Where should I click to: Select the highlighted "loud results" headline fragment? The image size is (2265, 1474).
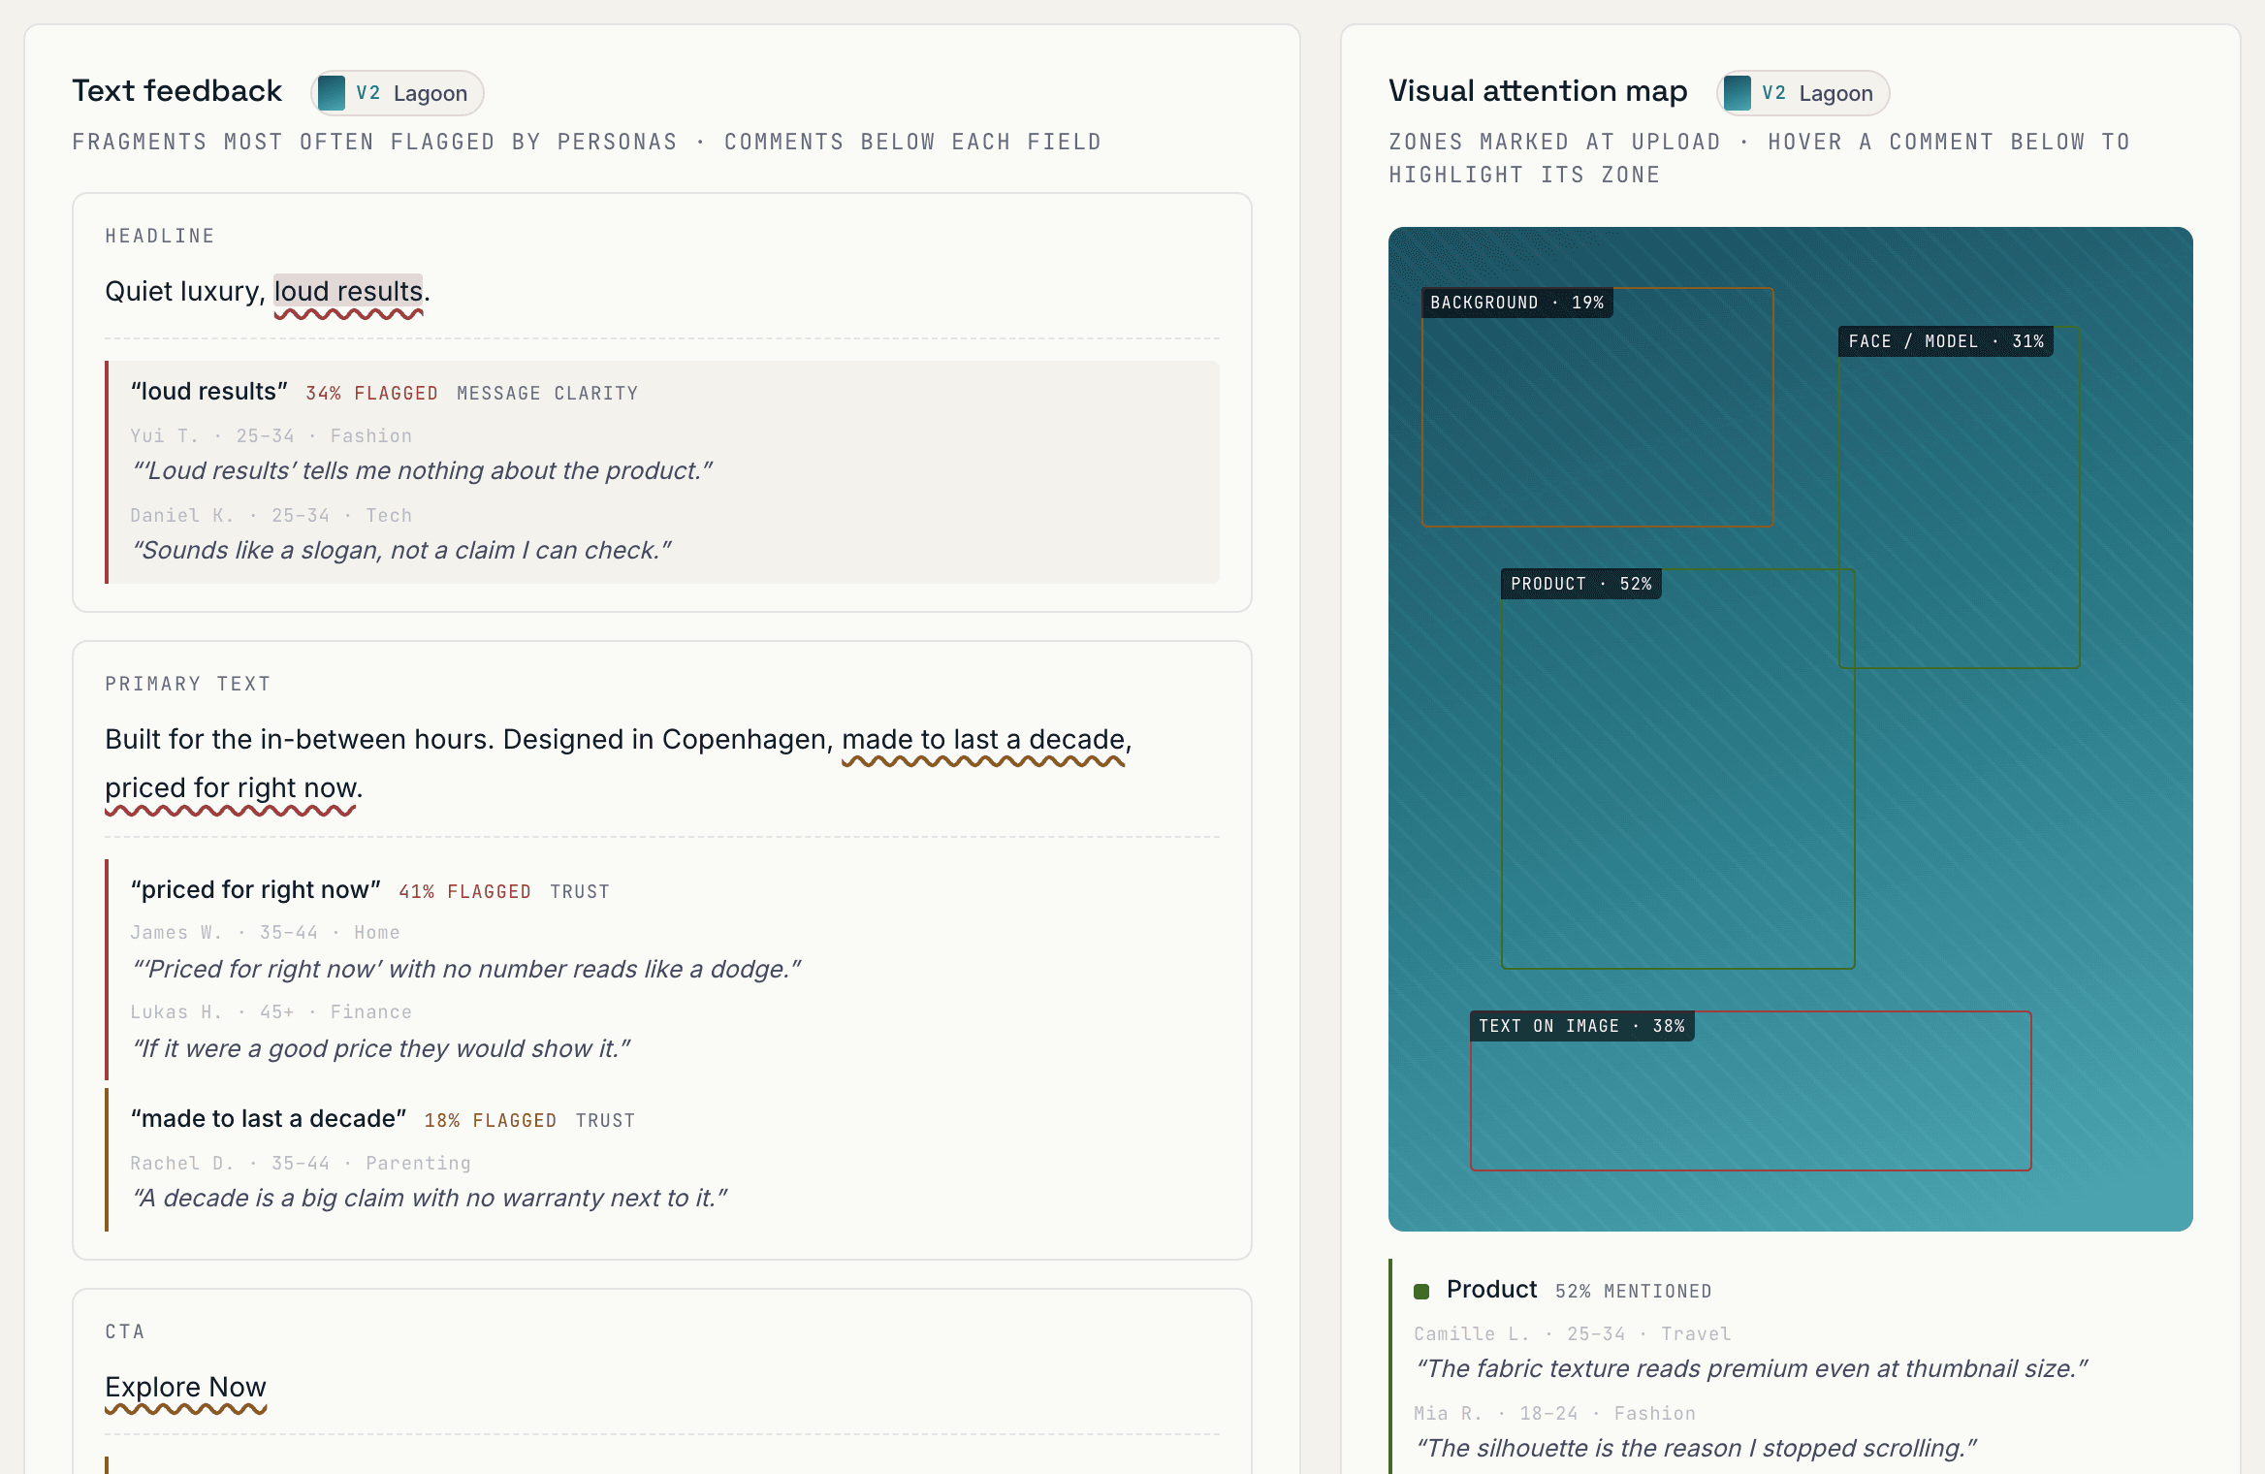point(348,291)
